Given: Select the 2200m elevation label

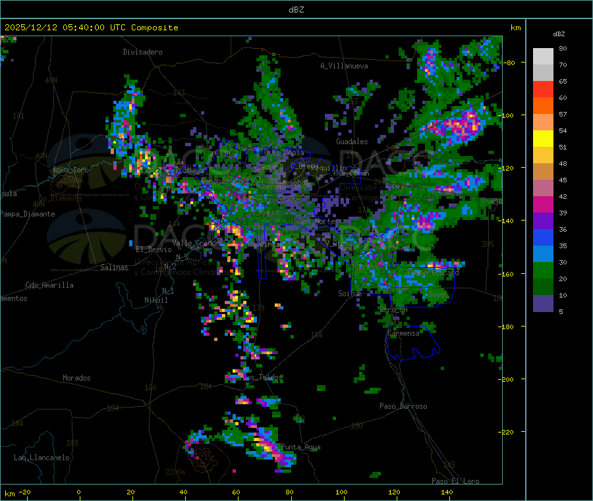Looking at the screenshot, I should pyautogui.click(x=175, y=472).
